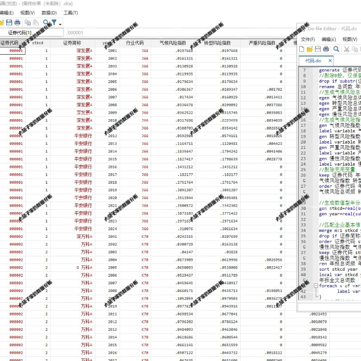Open 视图(V) menu in data browser
Image resolution: width=361 pixels, height=361 pixels.
click(x=28, y=13)
